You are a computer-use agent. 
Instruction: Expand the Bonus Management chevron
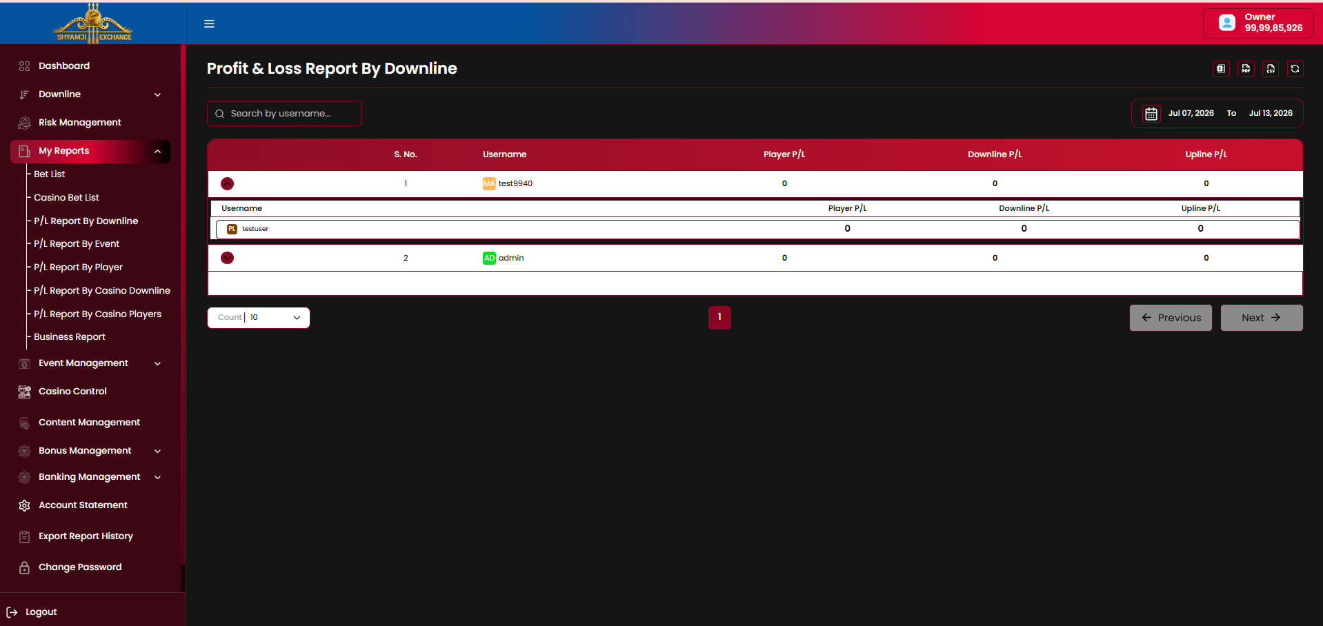[157, 451]
